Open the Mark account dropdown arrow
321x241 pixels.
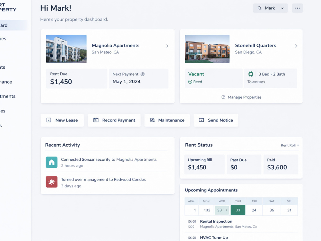(x=282, y=8)
